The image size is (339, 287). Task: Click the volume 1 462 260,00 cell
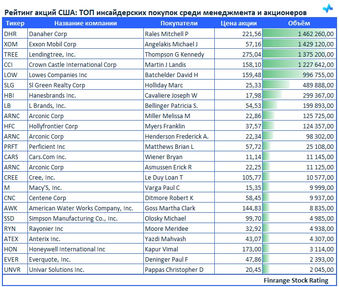coord(299,34)
